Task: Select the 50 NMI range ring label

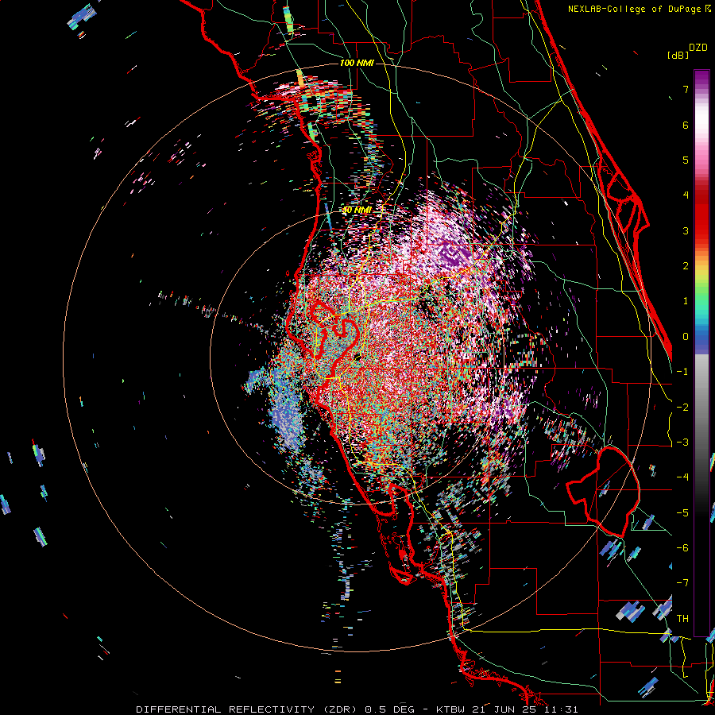Action: pos(357,210)
